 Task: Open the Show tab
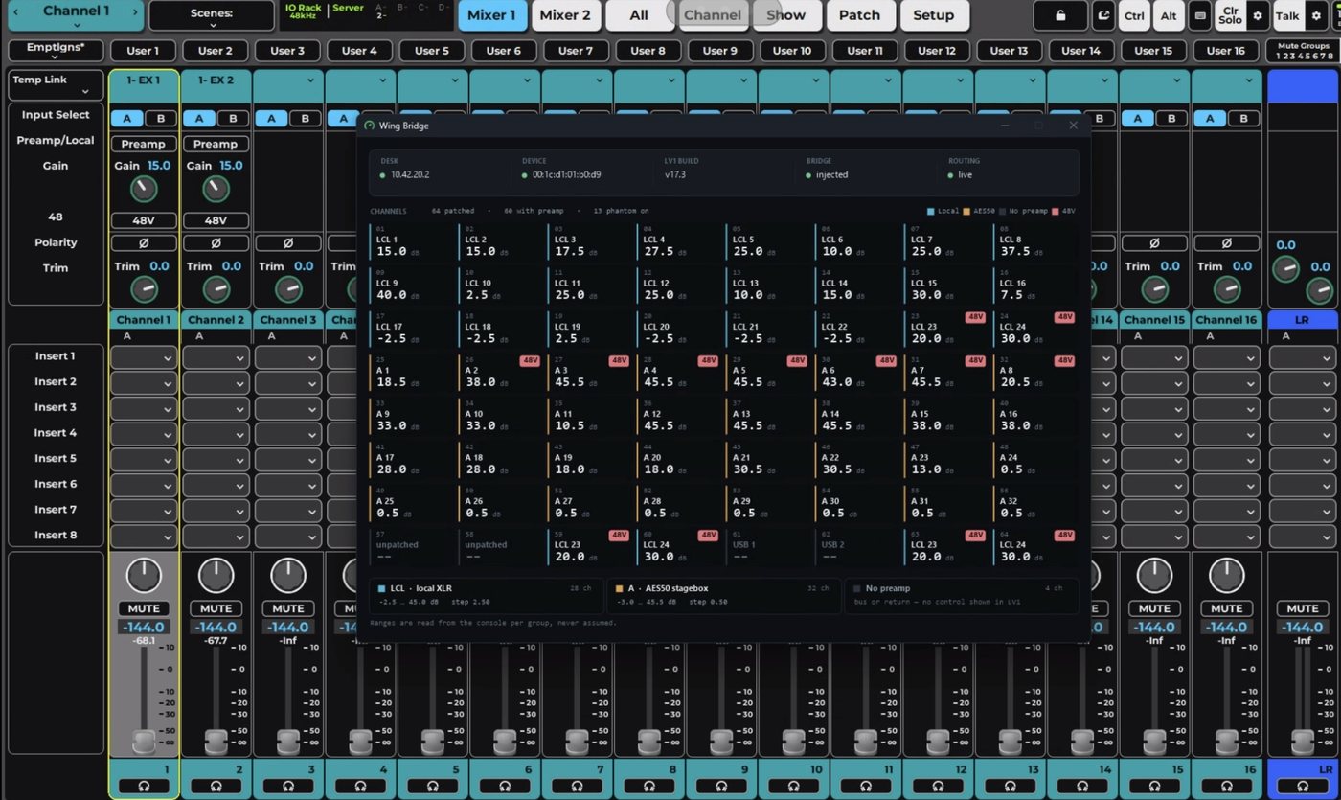point(786,15)
